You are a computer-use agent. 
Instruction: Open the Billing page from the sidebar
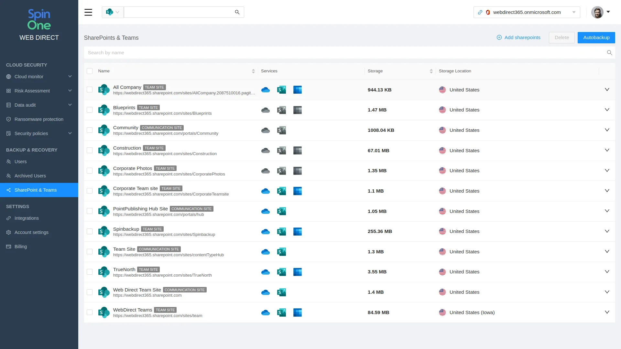click(21, 247)
